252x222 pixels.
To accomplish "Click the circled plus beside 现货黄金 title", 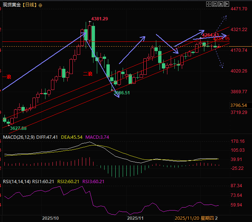I will click(40, 5).
